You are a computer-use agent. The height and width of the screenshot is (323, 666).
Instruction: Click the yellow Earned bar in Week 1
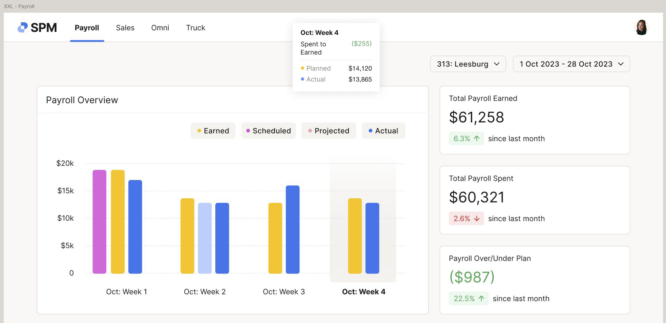pyautogui.click(x=118, y=222)
